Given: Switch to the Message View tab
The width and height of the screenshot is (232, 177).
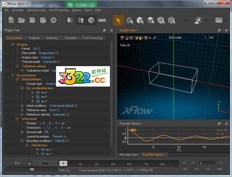Looking at the screenshot, I should point(128,154).
